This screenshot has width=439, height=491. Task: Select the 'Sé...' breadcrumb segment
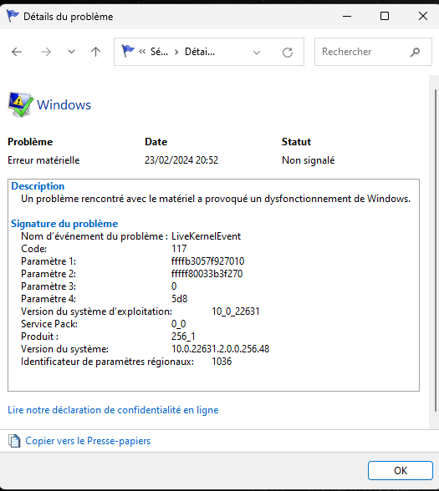pyautogui.click(x=159, y=52)
